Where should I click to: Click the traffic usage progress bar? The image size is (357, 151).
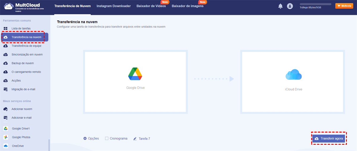[316, 4]
